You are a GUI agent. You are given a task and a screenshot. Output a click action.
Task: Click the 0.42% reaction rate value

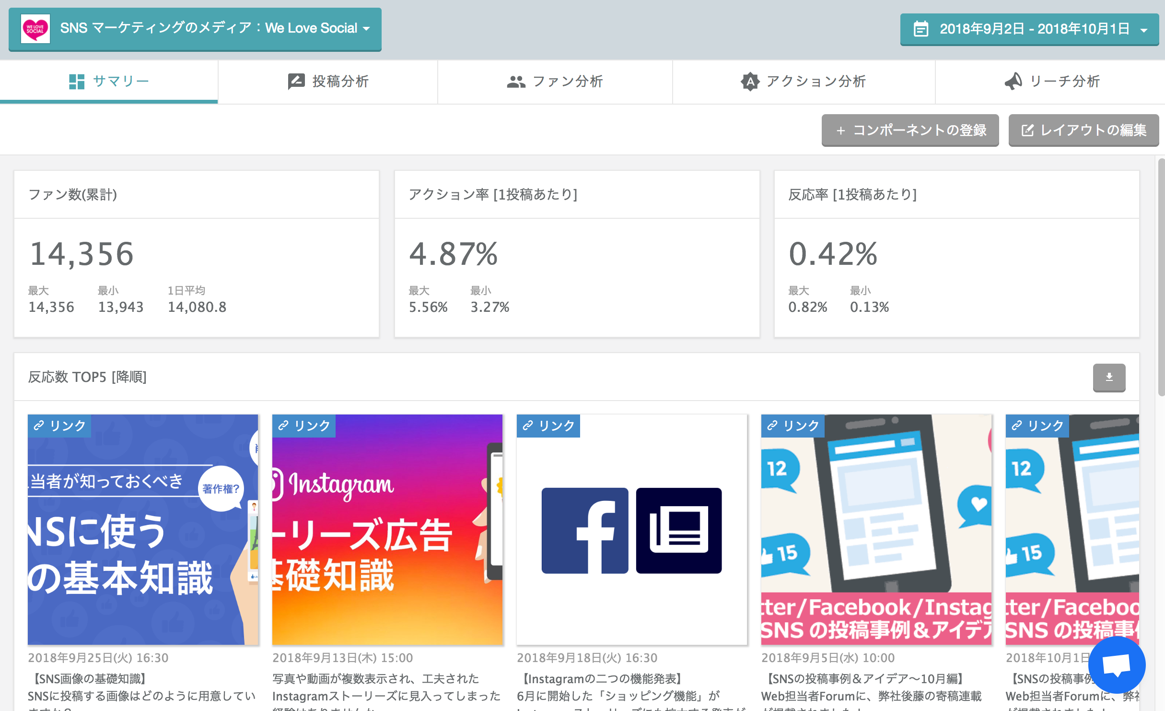[x=833, y=254]
